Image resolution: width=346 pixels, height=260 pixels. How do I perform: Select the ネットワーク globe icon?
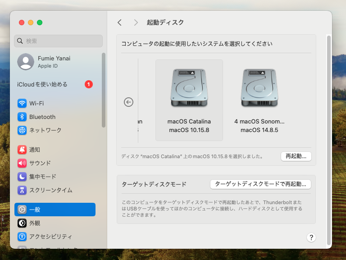click(x=22, y=130)
